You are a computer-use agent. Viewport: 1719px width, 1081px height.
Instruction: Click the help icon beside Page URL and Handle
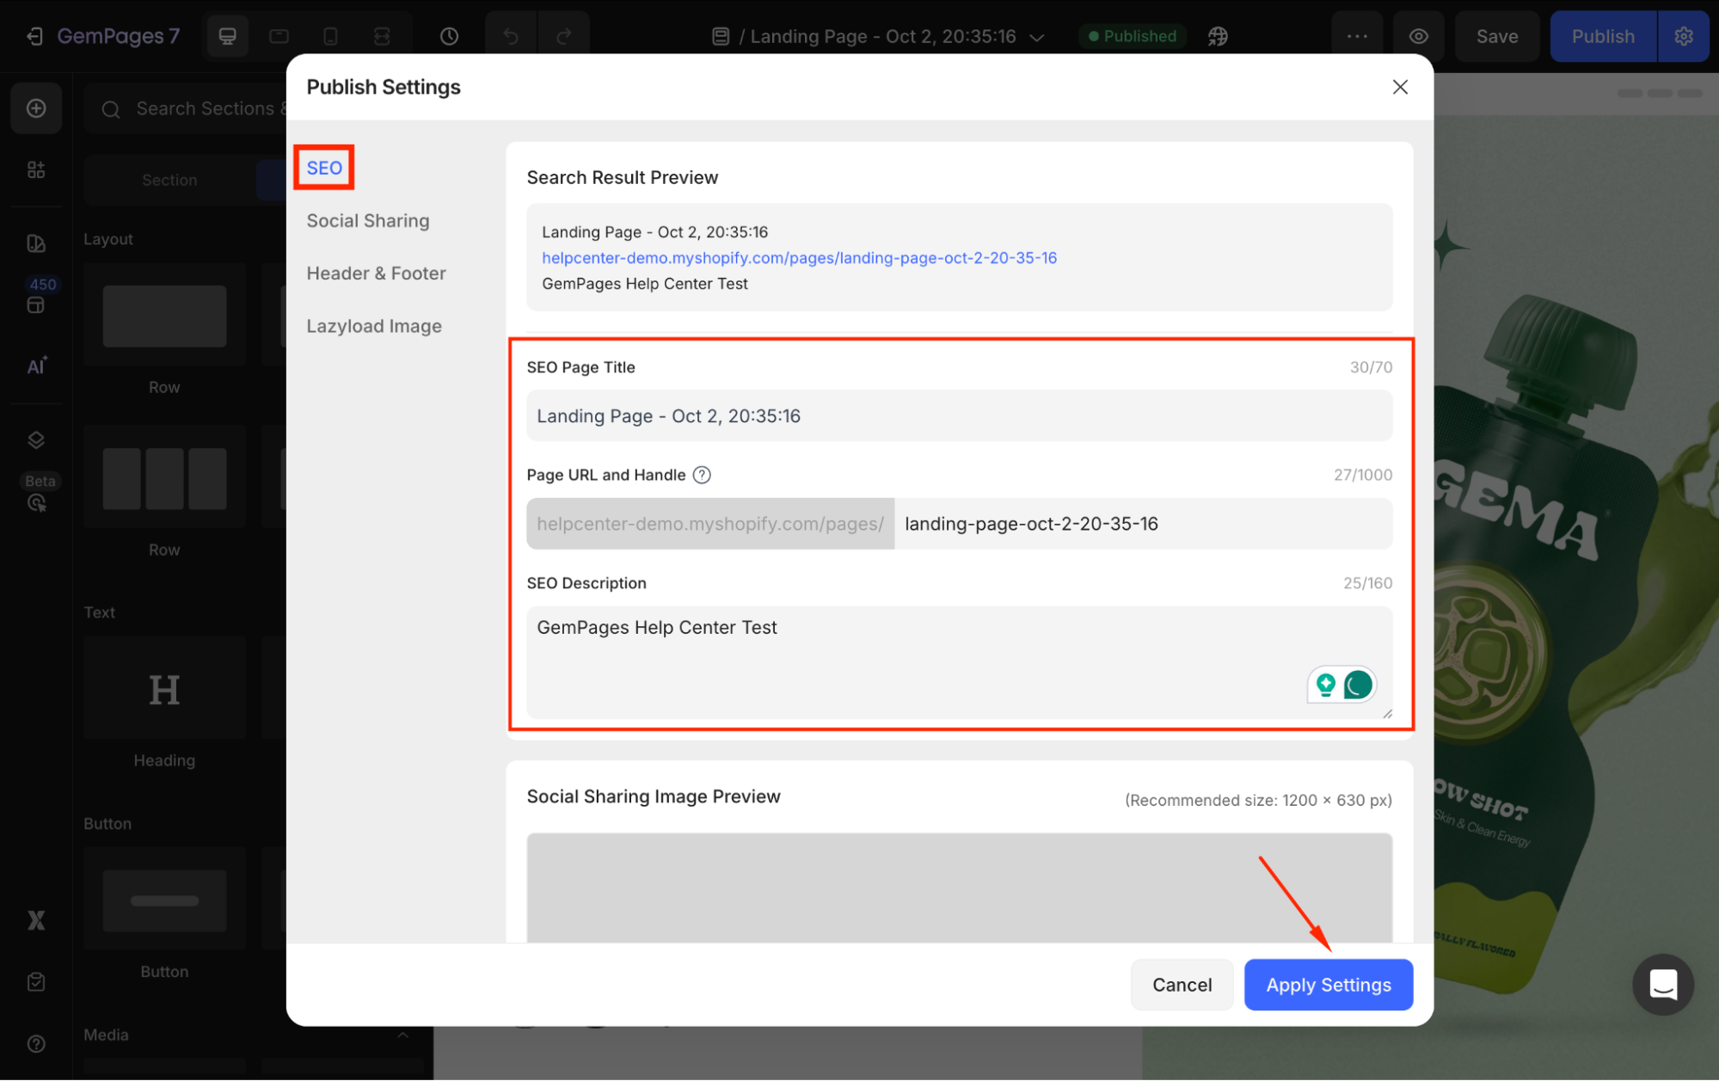pyautogui.click(x=702, y=475)
